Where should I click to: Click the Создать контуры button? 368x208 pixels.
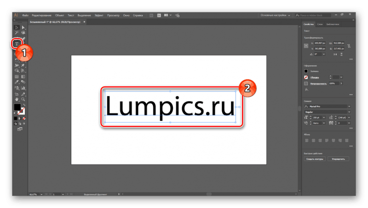pyautogui.click(x=315, y=159)
